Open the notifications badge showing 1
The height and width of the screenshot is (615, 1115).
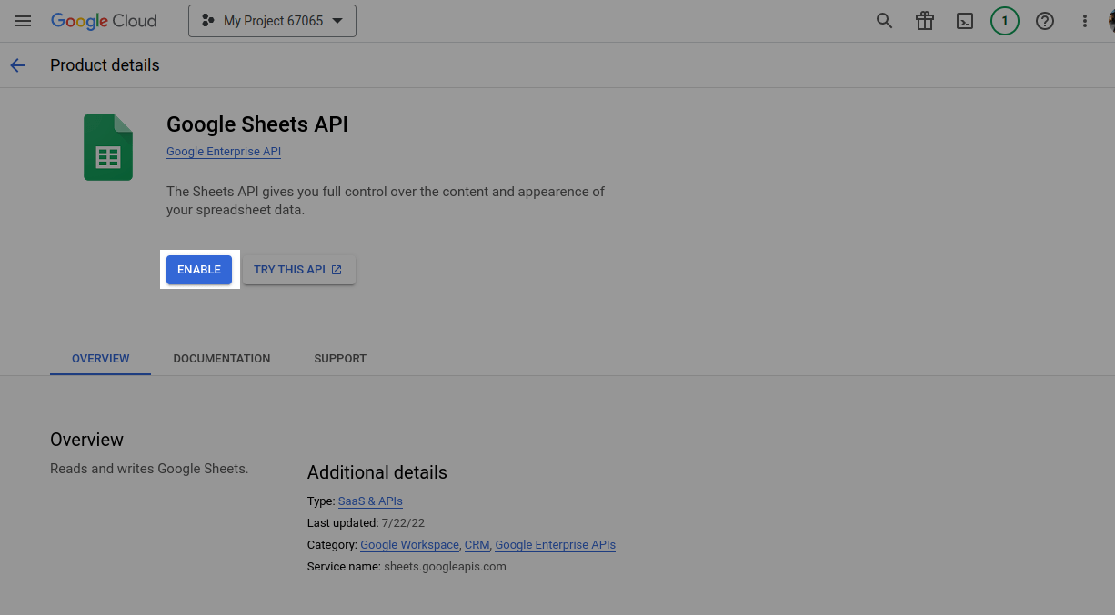tap(1004, 21)
